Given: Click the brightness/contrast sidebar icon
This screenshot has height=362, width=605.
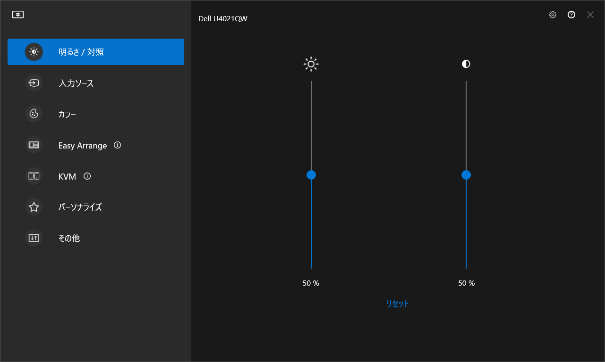Looking at the screenshot, I should tap(34, 52).
